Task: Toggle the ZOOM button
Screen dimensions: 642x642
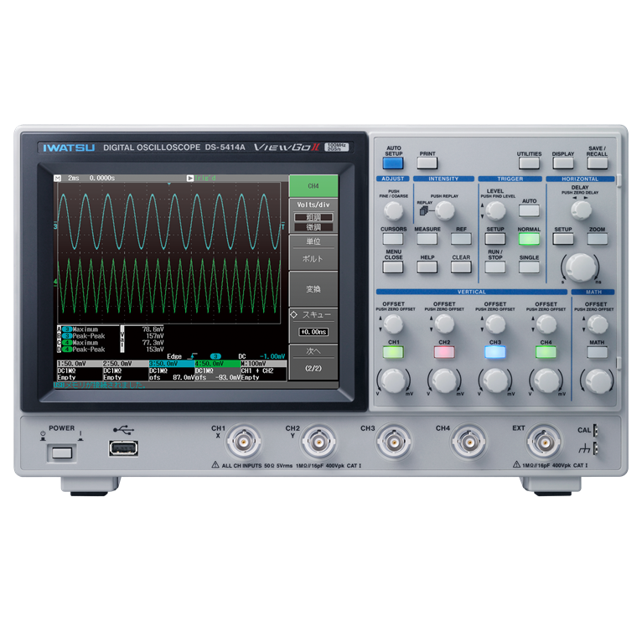Action: (597, 239)
